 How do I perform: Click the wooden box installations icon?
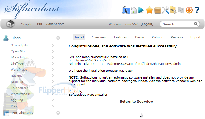click(157, 10)
